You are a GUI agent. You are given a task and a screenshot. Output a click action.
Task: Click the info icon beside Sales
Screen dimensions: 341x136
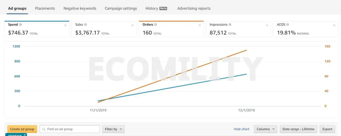pos(86,25)
